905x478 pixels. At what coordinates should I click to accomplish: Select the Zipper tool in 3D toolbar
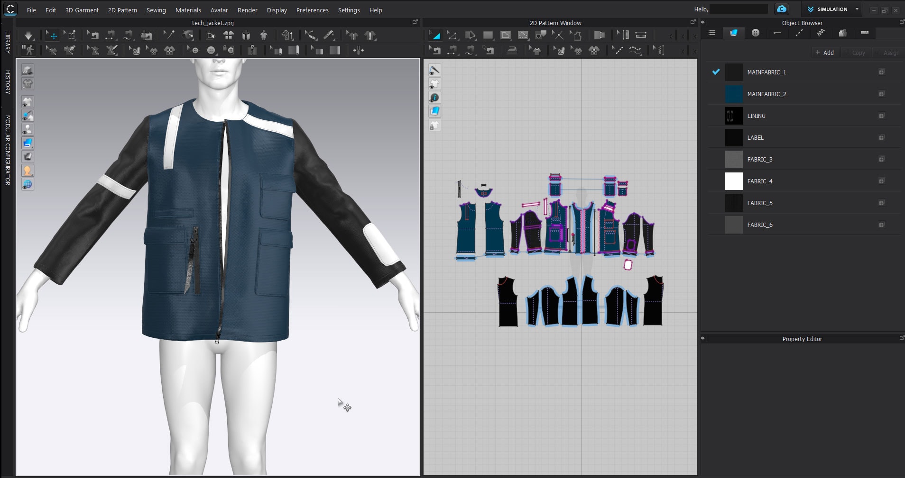pos(252,50)
